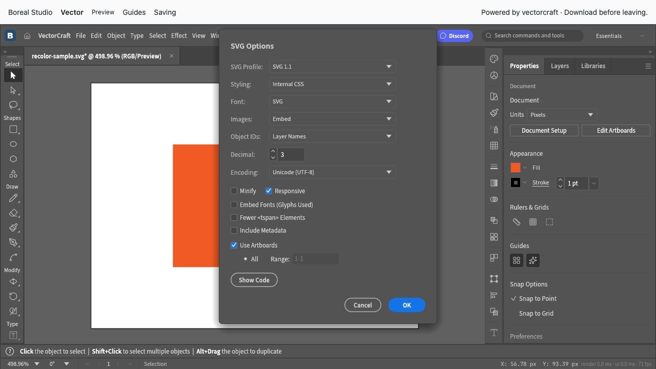Screen dimensions: 656x369
Task: Open the SVG Profile dropdown
Action: click(333, 67)
